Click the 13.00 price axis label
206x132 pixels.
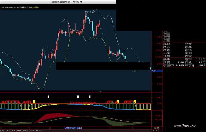point(159,37)
